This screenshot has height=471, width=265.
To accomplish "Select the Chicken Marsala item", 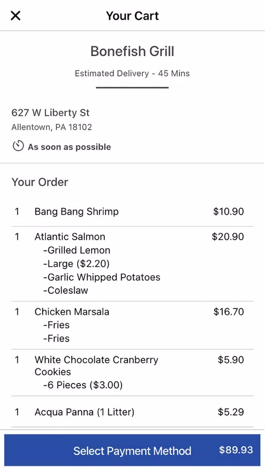I will click(x=132, y=325).
